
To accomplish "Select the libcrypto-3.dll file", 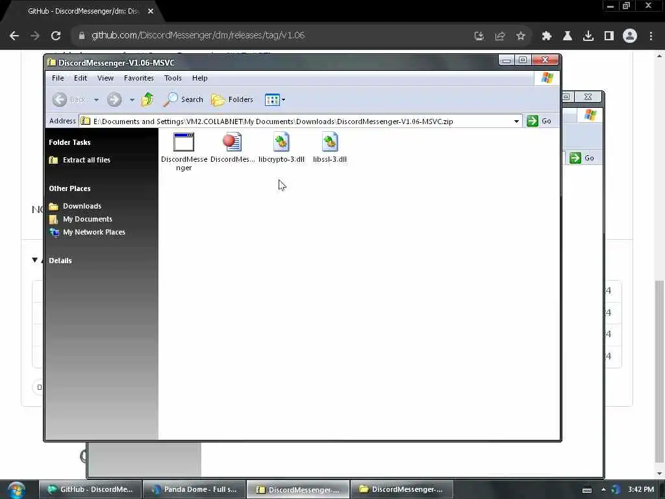I will [x=281, y=147].
